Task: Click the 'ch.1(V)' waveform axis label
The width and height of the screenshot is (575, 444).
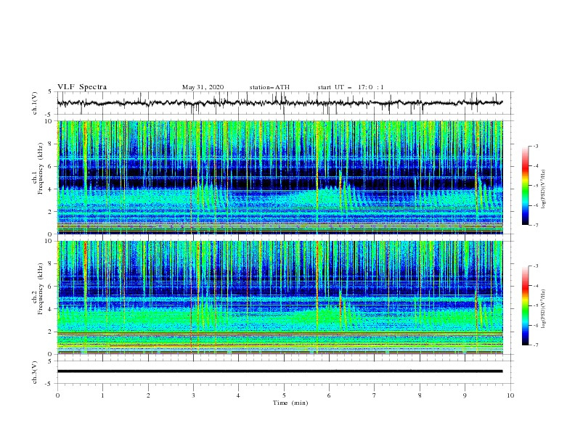Action: 35,103
